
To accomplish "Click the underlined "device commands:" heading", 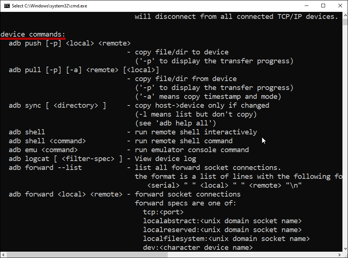I will (33, 34).
